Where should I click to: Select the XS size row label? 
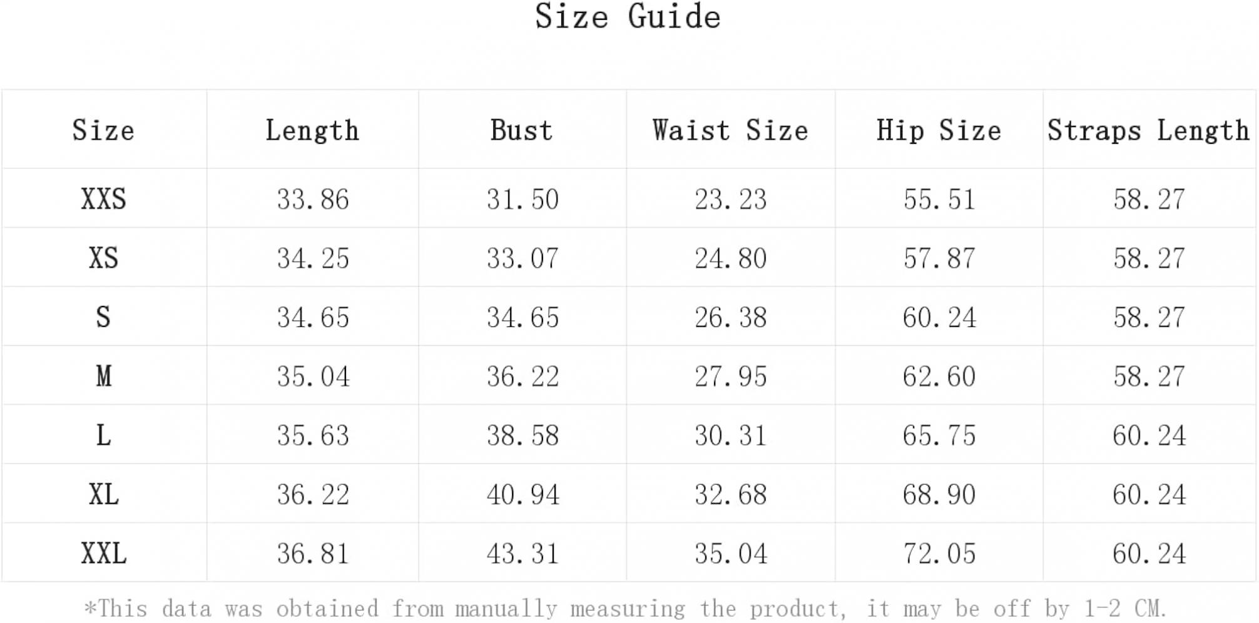pos(104,258)
